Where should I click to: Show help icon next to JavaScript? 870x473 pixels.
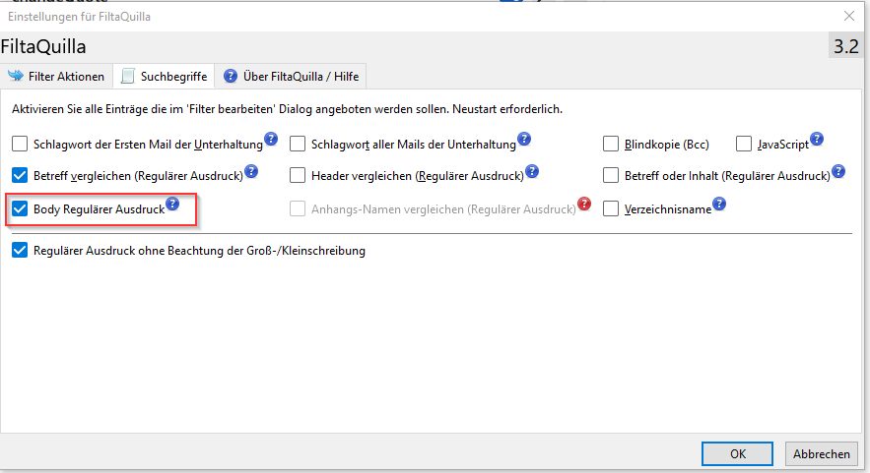coord(817,139)
